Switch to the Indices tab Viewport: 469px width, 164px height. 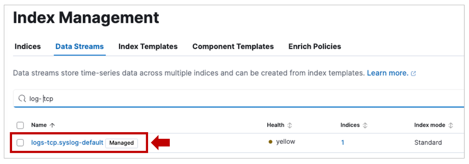(x=27, y=47)
